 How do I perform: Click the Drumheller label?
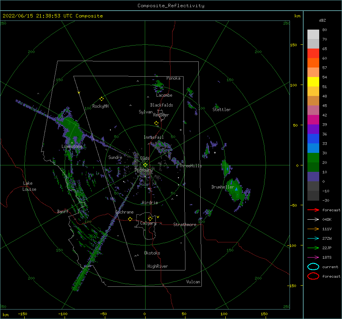click(x=223, y=187)
